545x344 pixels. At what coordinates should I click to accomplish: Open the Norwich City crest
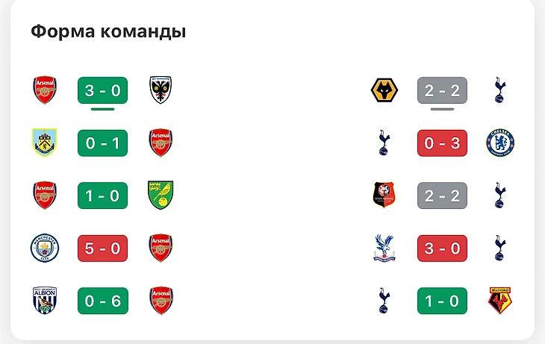coord(161,195)
